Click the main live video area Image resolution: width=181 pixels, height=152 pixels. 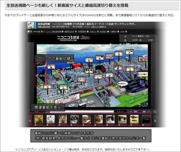(x=92, y=75)
